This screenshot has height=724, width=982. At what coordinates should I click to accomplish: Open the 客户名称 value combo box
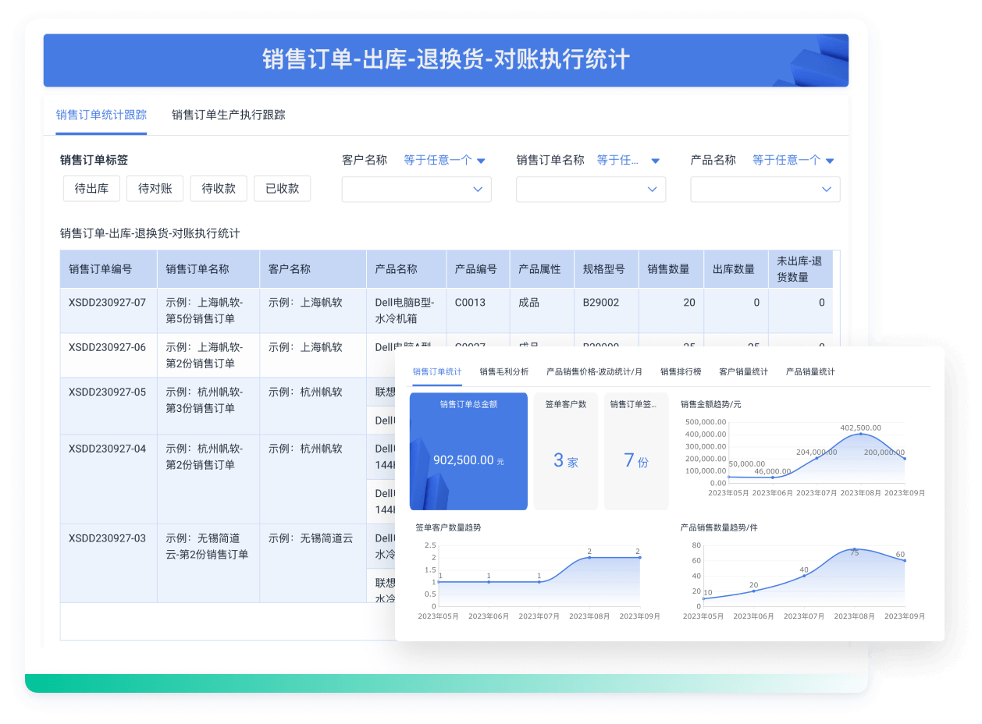(416, 190)
